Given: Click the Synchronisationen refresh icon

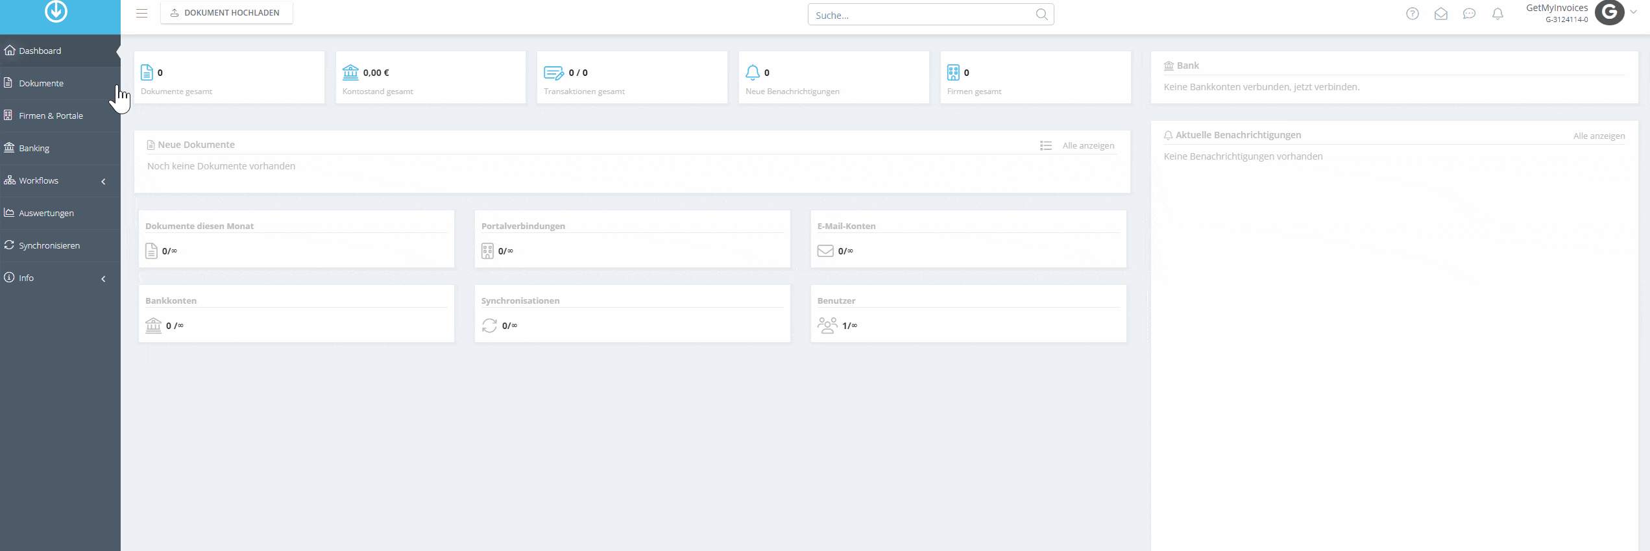Looking at the screenshot, I should coord(490,326).
